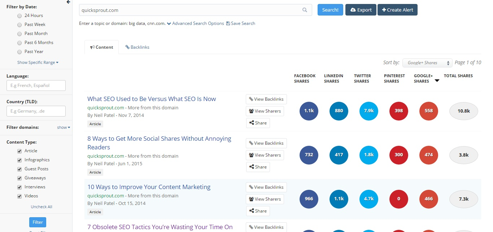493x232 pixels.
Task: Click the Google+ Shares sort arrow in the column header
Action: tap(437, 81)
